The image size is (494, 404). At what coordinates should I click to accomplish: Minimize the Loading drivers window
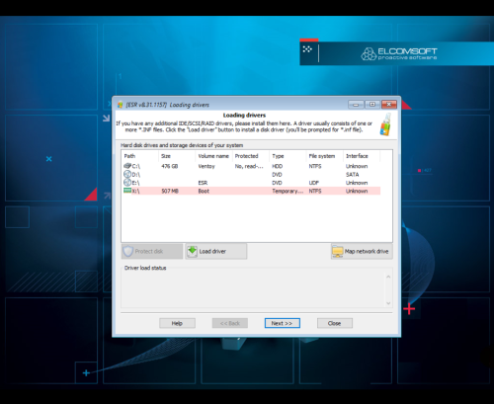point(356,105)
